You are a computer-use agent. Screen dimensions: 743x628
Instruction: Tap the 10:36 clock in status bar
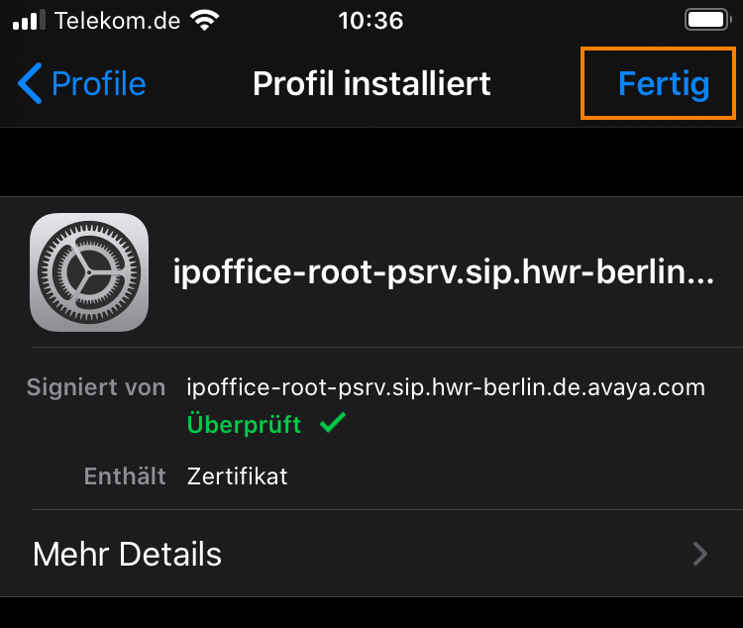coord(371,21)
